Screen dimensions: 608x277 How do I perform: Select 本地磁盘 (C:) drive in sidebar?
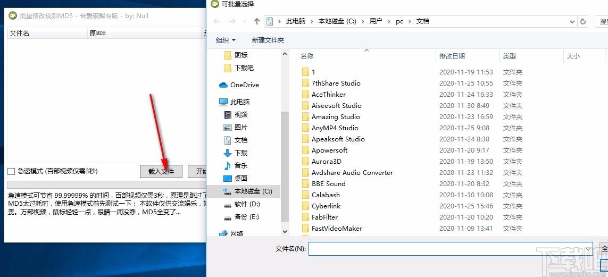pos(253,191)
